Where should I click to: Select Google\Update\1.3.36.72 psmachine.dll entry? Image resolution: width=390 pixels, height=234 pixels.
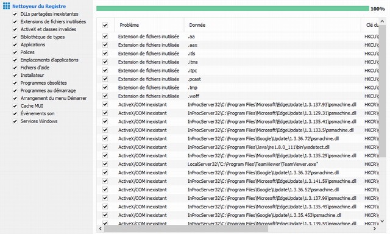263,138
